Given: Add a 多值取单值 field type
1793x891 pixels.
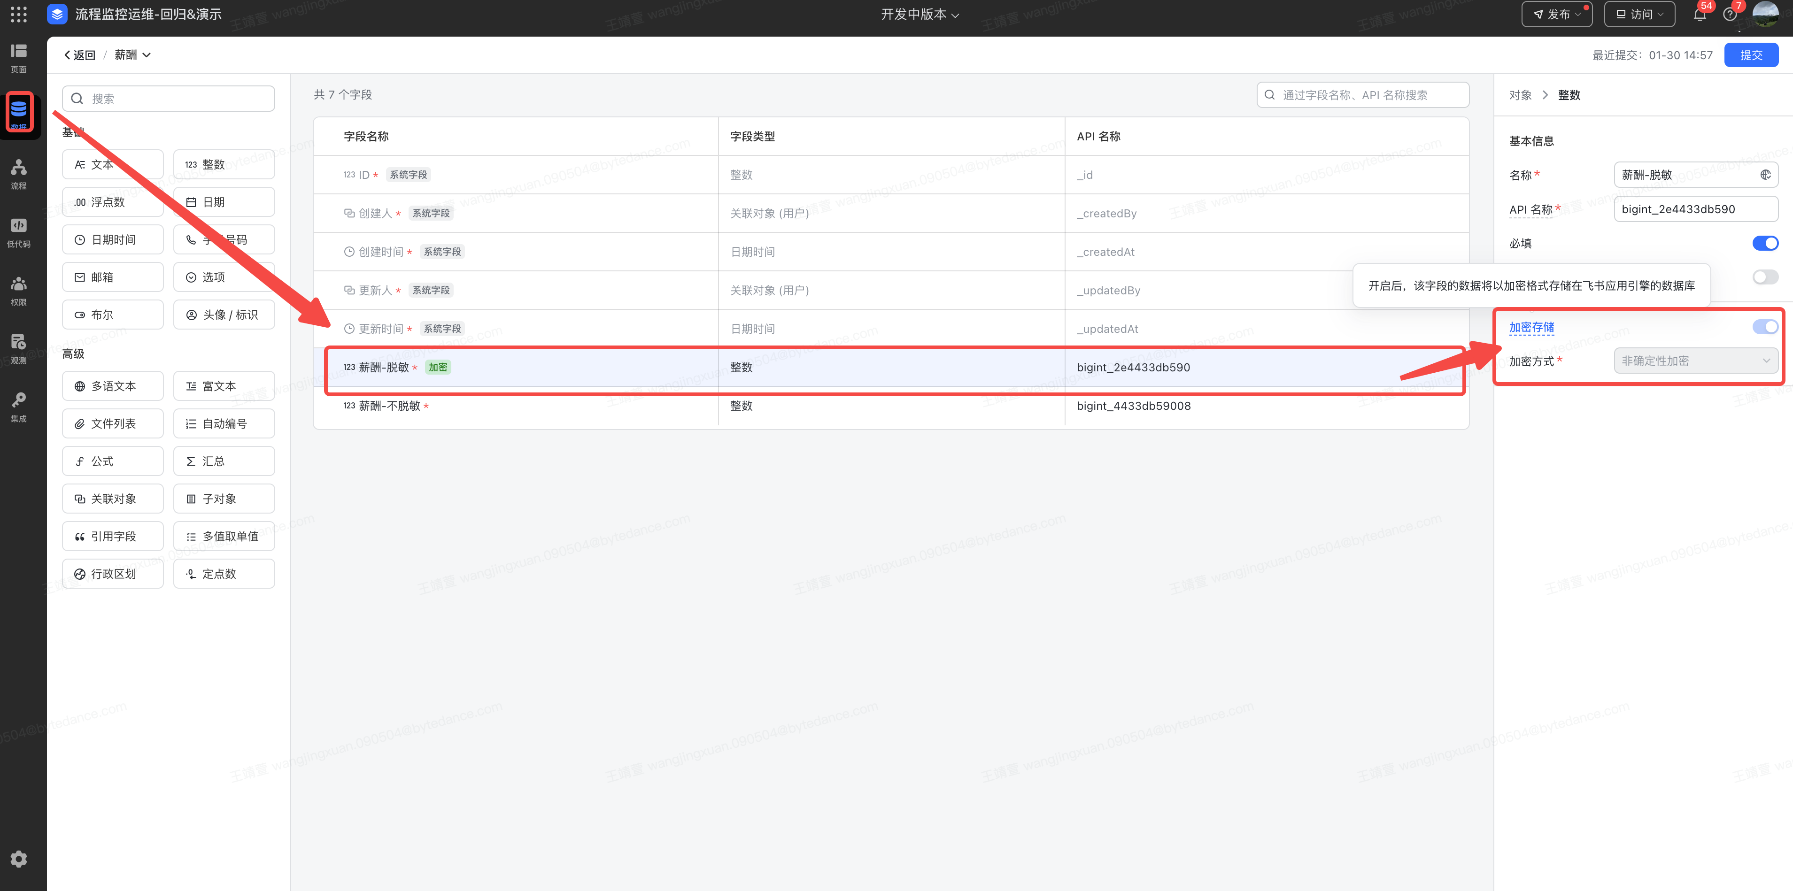Looking at the screenshot, I should (224, 536).
